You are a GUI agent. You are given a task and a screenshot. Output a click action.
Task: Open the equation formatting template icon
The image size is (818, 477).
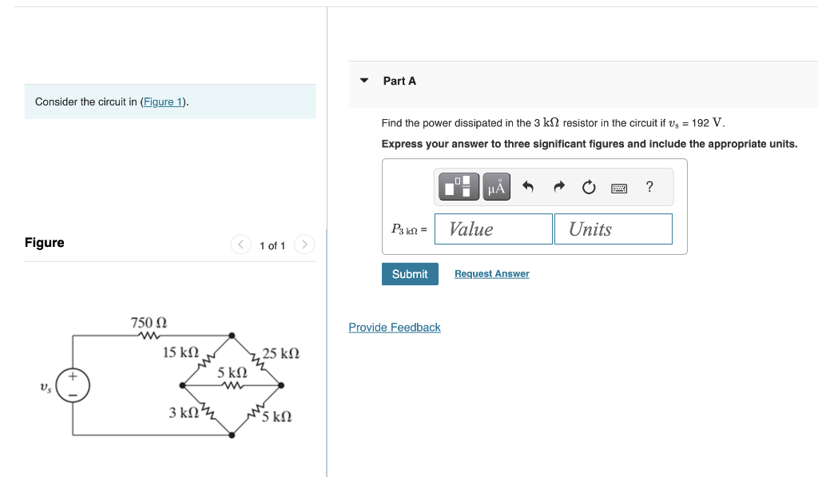457,186
